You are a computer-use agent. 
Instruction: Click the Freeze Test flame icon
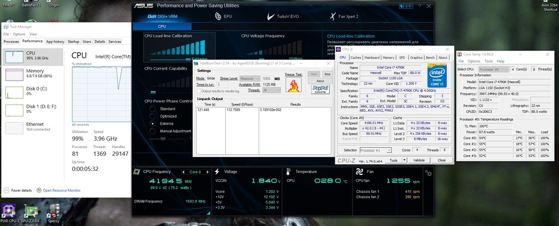point(294,85)
